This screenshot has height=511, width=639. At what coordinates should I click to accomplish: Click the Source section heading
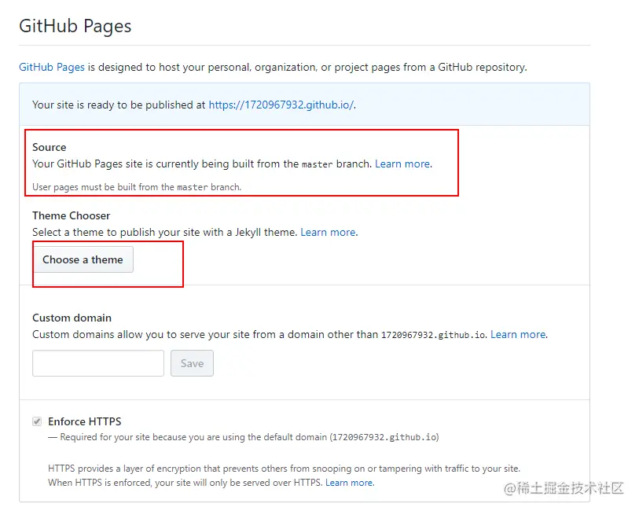50,147
